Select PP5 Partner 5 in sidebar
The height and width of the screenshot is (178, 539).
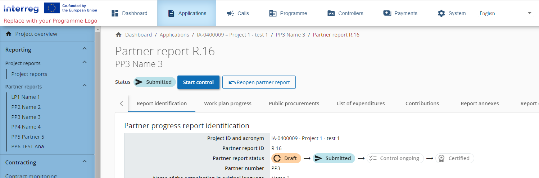click(x=28, y=137)
